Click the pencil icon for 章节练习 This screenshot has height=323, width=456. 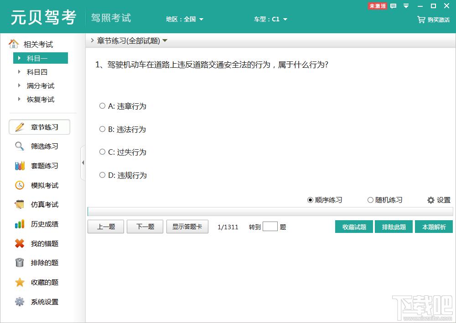pyautogui.click(x=20, y=127)
